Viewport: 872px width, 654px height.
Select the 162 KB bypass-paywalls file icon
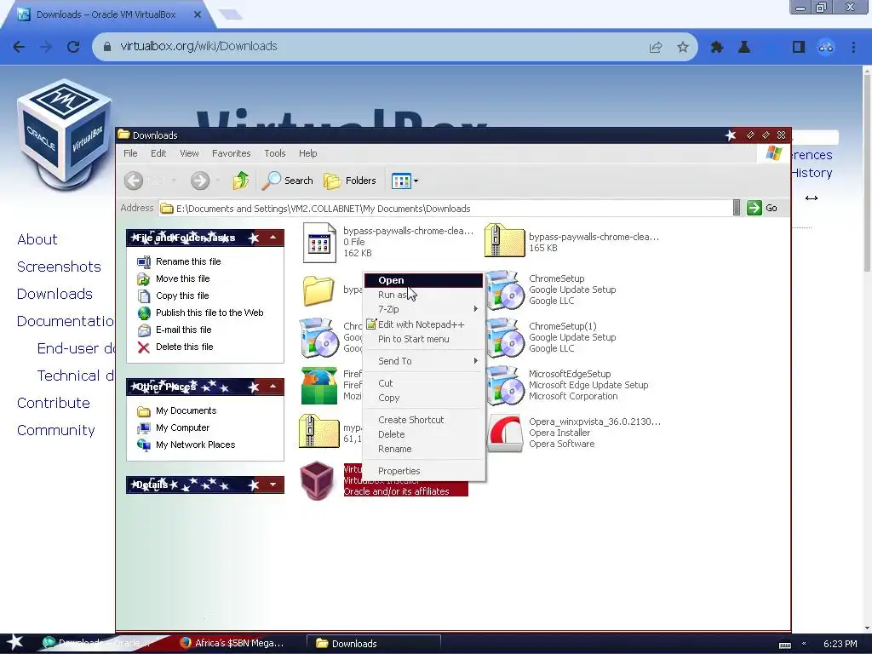click(320, 242)
